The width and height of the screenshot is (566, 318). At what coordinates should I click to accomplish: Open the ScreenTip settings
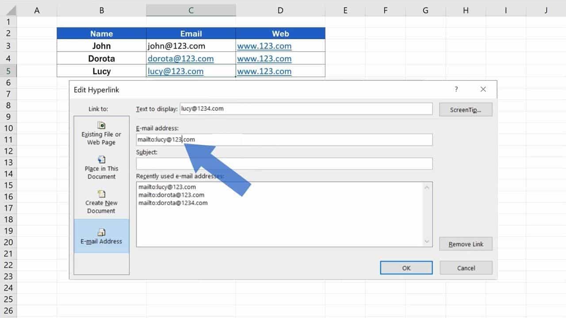[465, 109]
